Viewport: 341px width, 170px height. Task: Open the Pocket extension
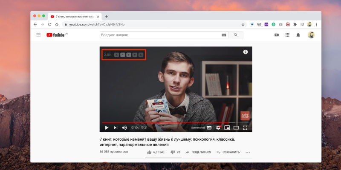click(x=259, y=25)
